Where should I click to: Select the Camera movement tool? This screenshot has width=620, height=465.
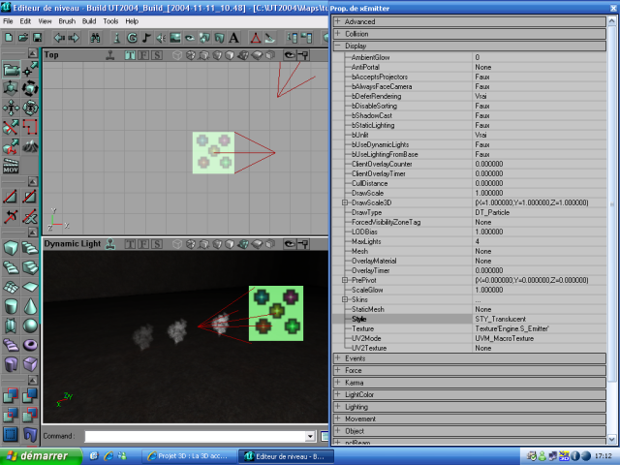[11, 70]
